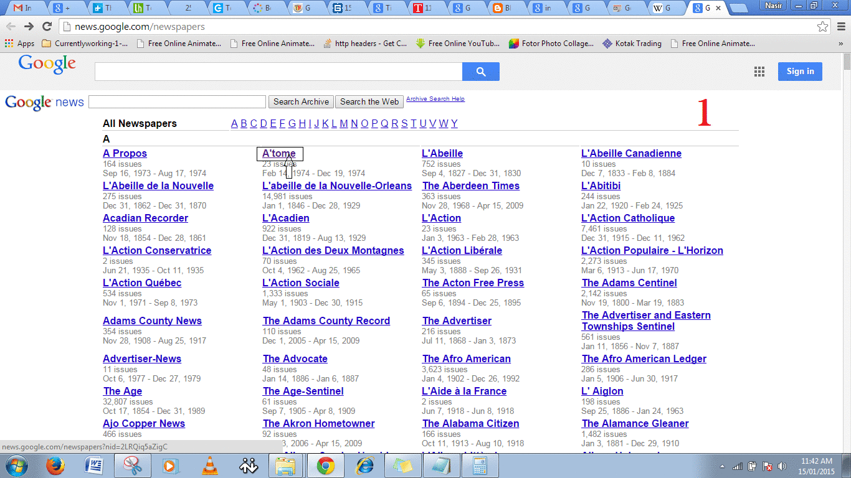Open the Snipping Tool from the taskbar
Image resolution: width=851 pixels, height=478 pixels.
(132, 465)
